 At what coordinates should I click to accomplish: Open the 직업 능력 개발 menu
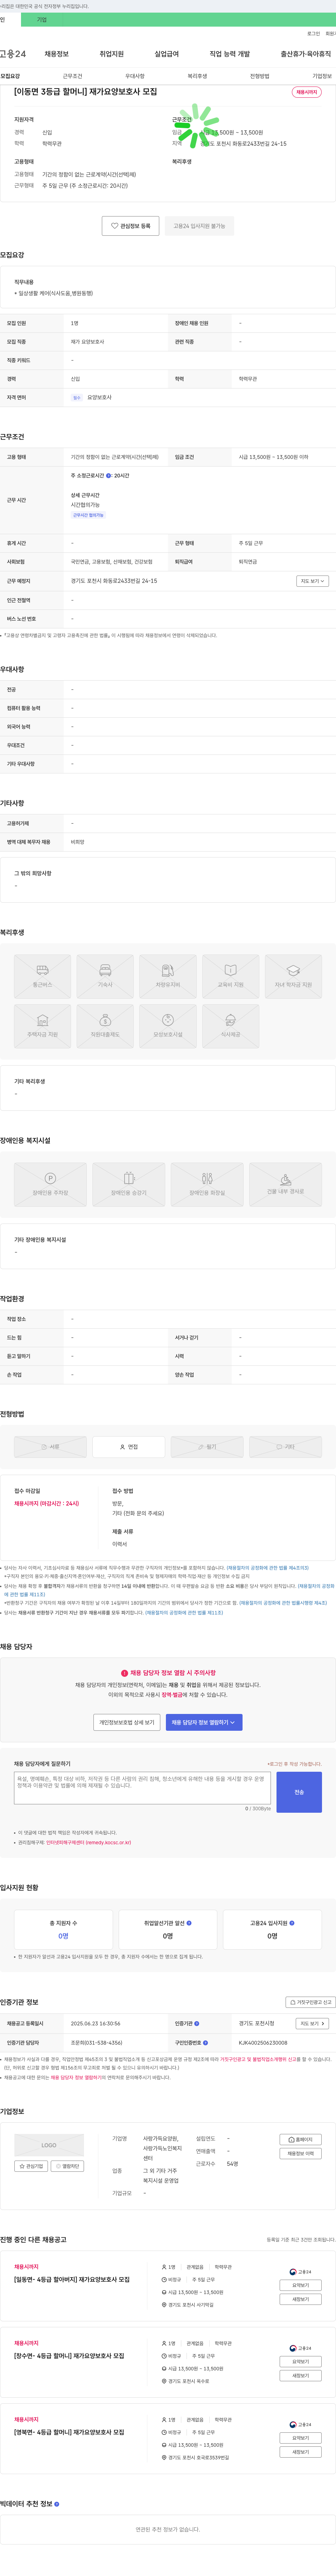[x=230, y=54]
